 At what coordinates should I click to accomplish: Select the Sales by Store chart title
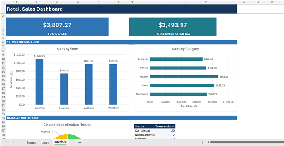coord(67,49)
